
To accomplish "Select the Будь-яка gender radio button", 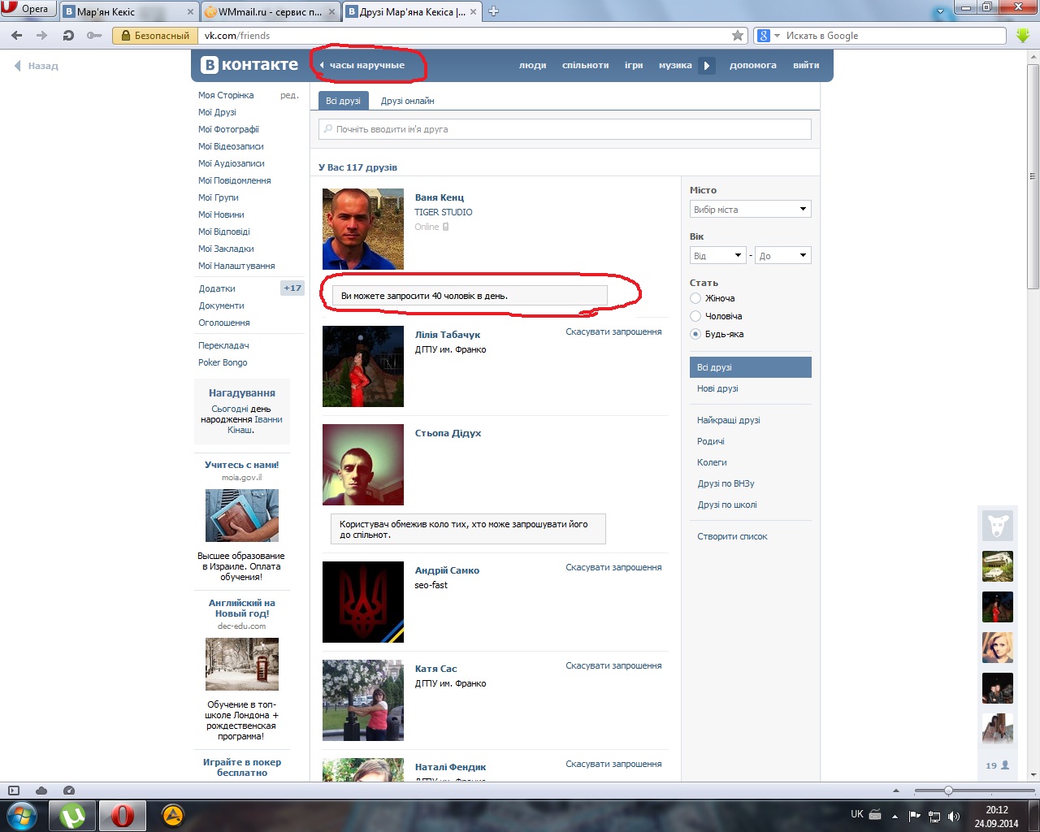I will [695, 334].
